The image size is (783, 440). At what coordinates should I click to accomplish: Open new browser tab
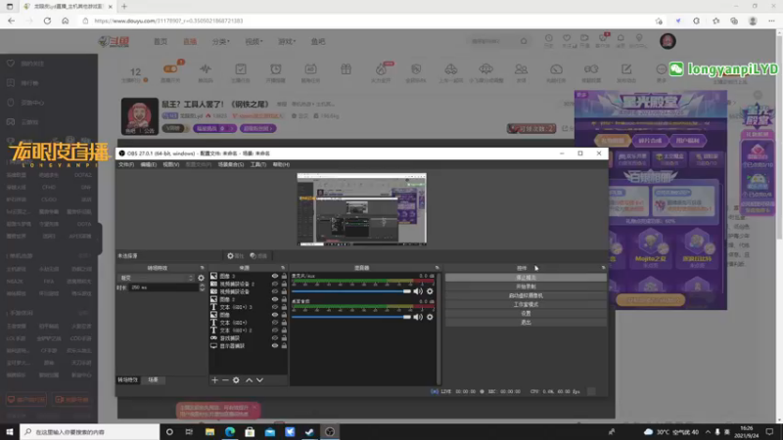[x=124, y=7]
